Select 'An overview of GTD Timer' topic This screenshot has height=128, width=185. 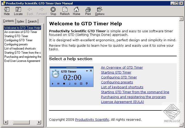pos(21,32)
